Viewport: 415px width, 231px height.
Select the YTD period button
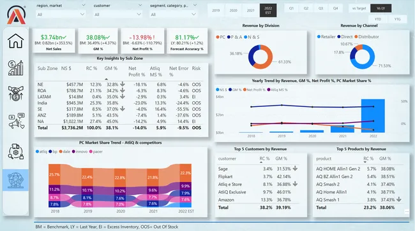click(378, 19)
